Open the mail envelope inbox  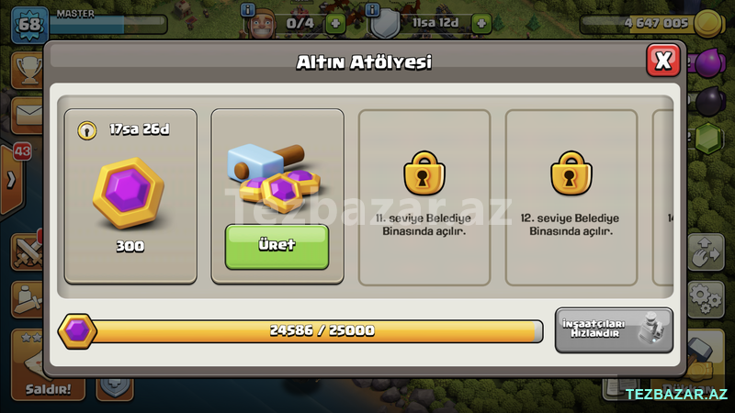pyautogui.click(x=28, y=116)
